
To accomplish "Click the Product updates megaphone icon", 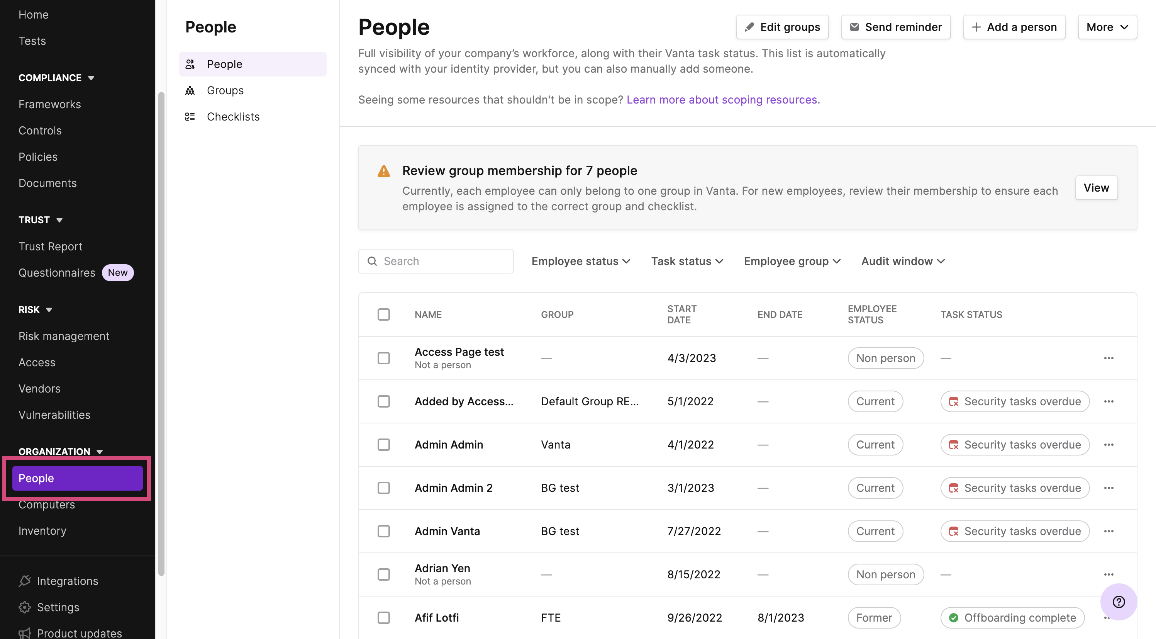I will point(25,633).
